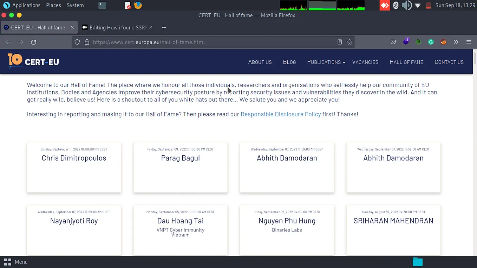
Task: Go to the Hall of Fame navigation item
Action: (406, 62)
